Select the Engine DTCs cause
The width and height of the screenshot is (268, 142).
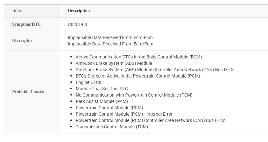pos(88,82)
